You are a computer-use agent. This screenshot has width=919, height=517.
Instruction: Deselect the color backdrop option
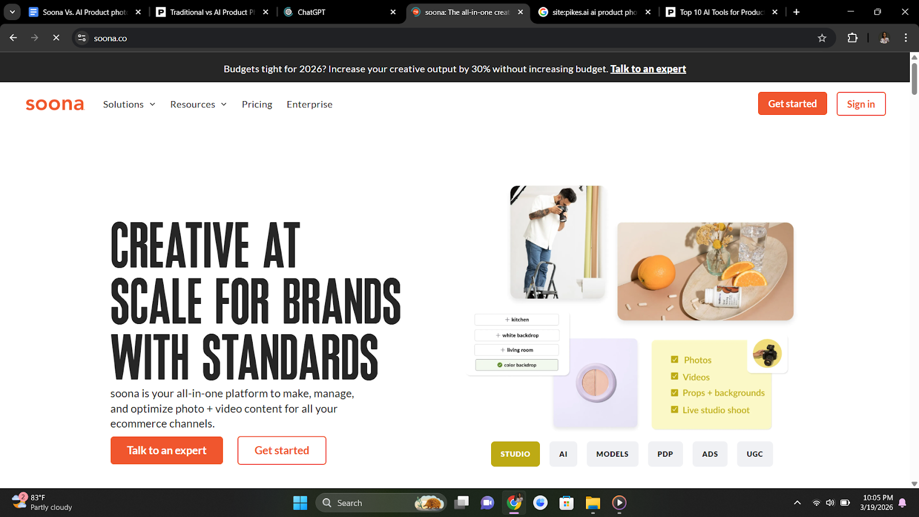point(516,365)
